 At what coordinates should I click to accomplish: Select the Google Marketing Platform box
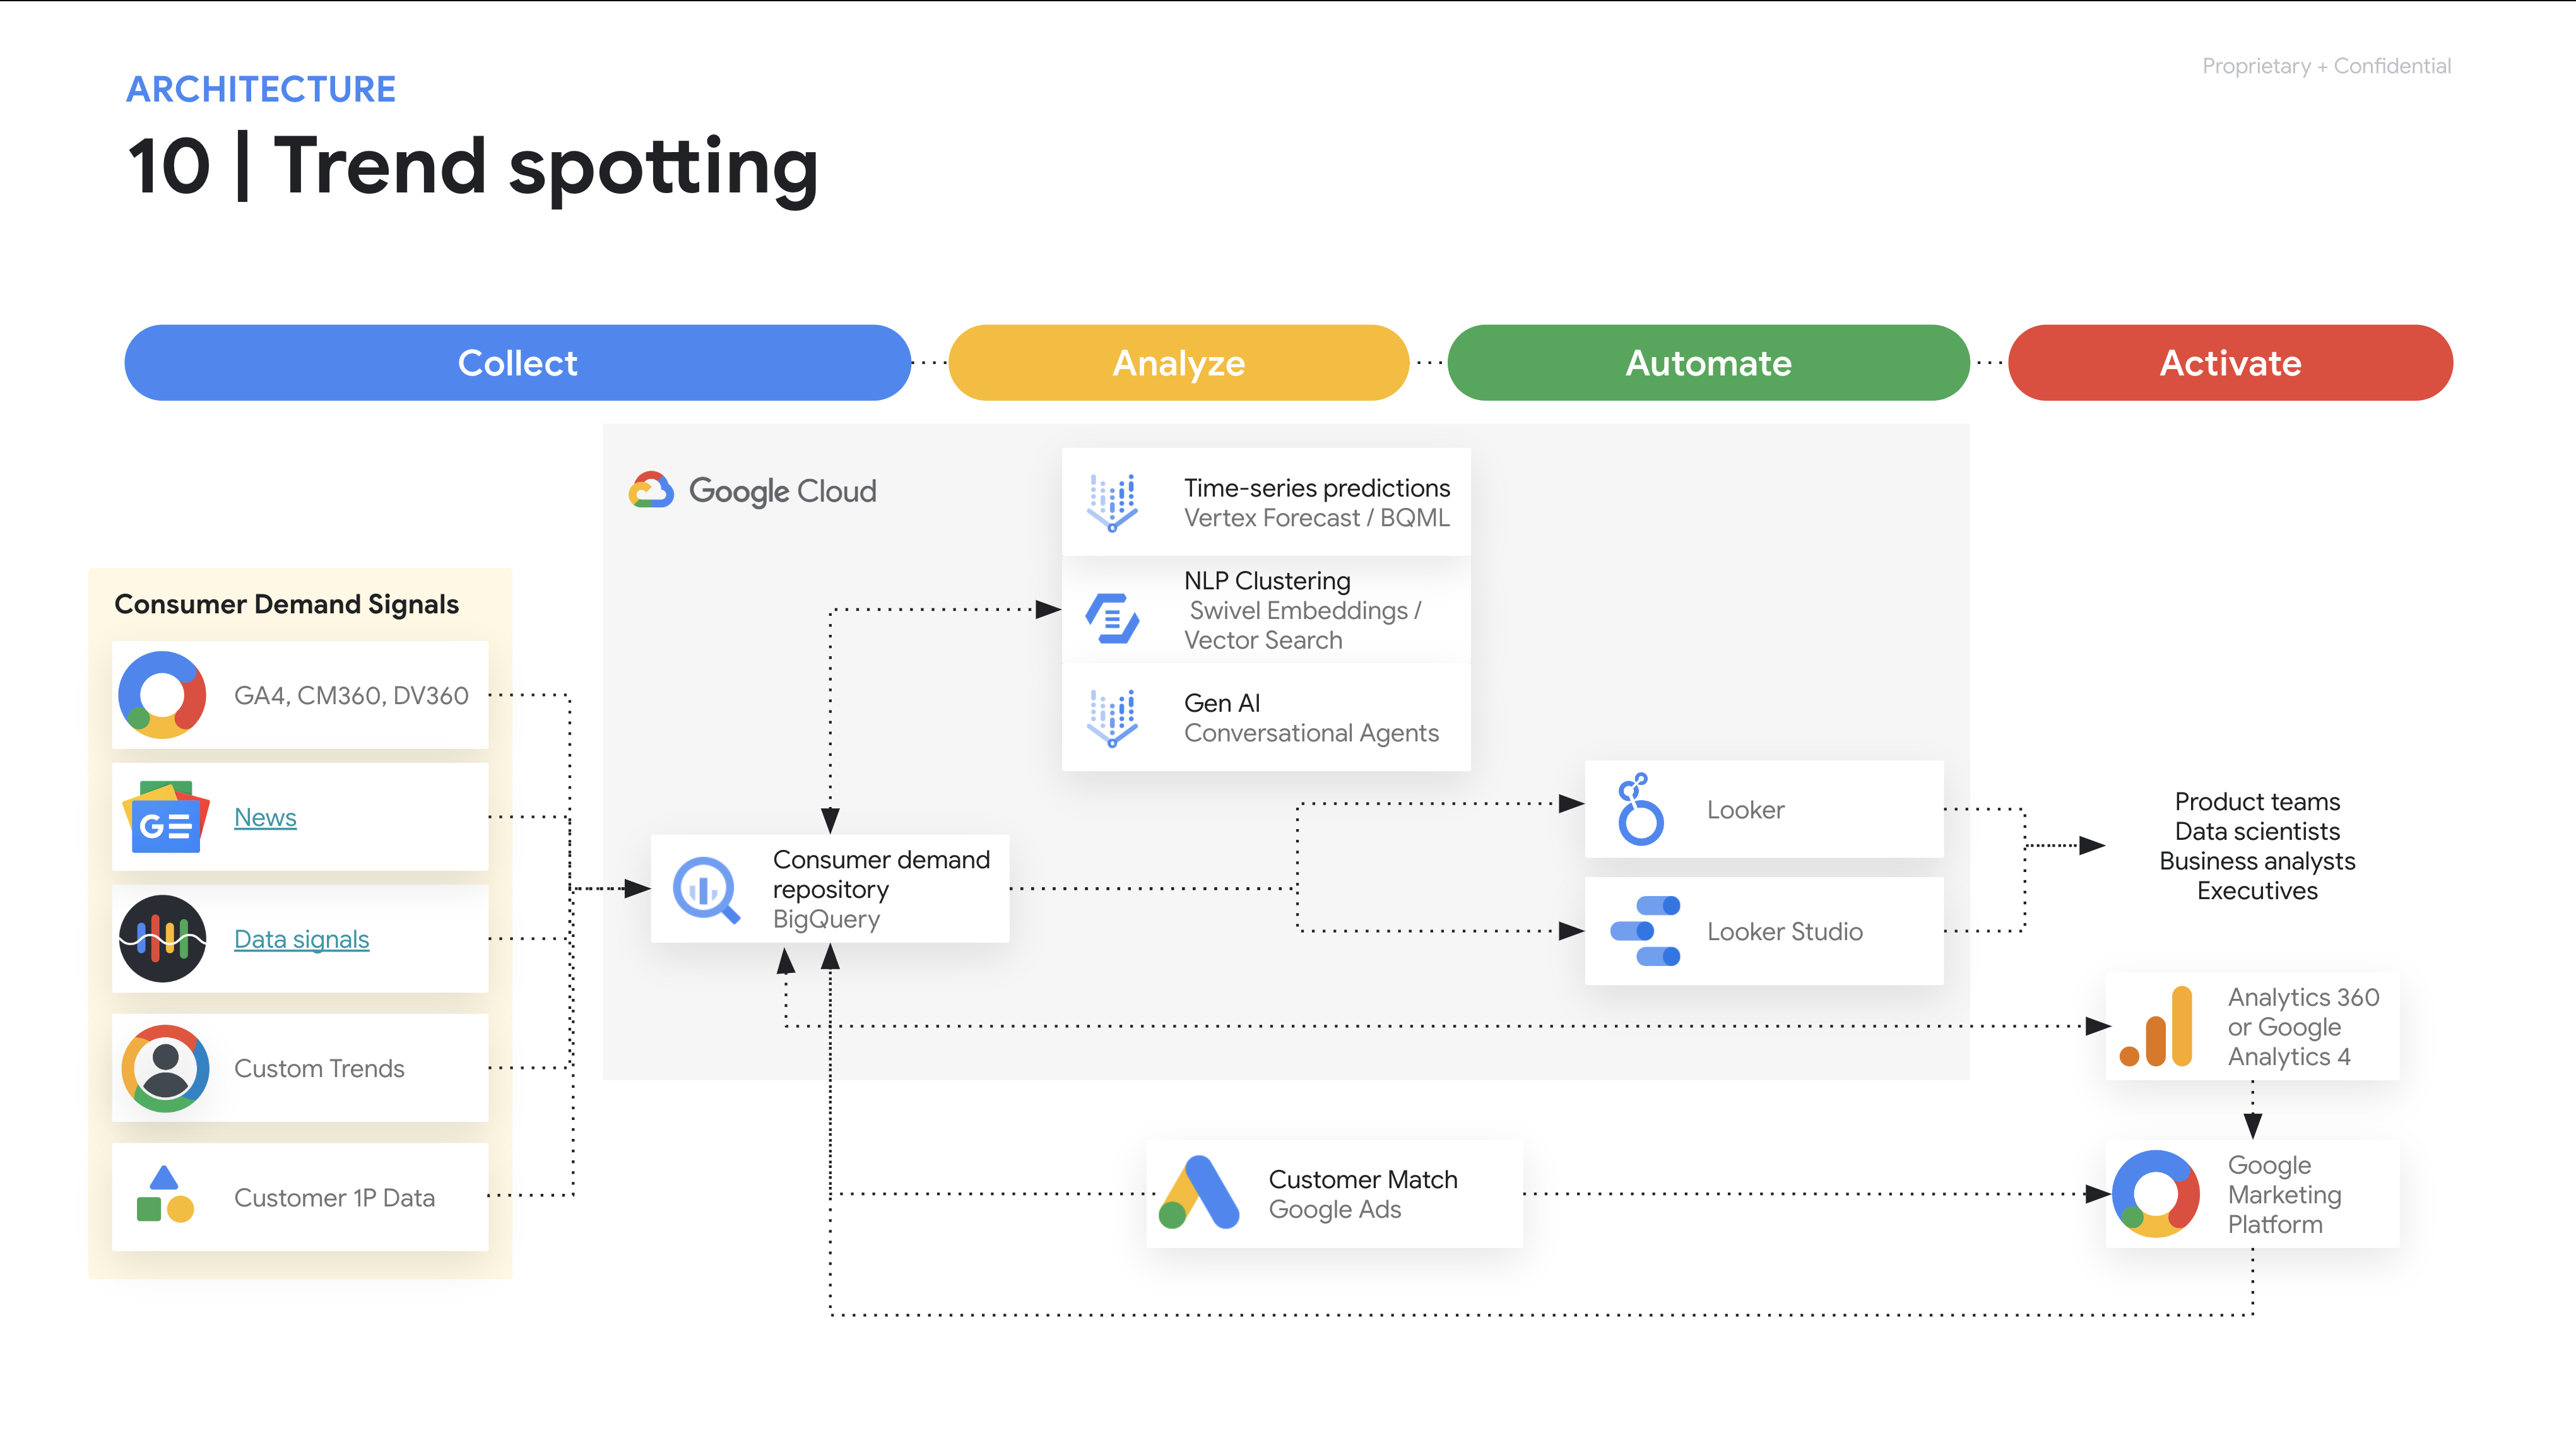point(2252,1194)
